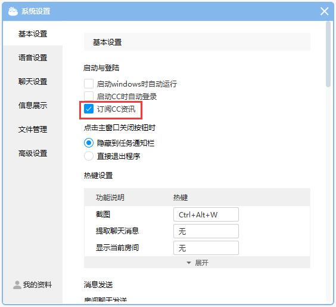Click the vertical scrollbar thumb

tap(328, 54)
